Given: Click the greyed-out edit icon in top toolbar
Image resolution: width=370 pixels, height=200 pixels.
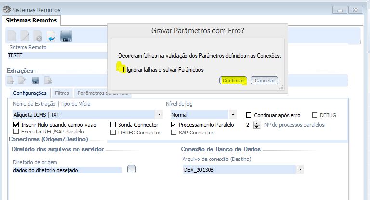Looking at the screenshot, I should pos(25,36).
